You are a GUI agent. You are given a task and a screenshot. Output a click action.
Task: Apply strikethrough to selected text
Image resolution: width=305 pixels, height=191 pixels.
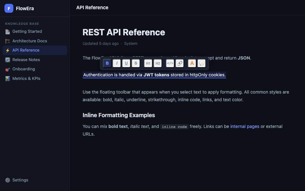coord(136,63)
